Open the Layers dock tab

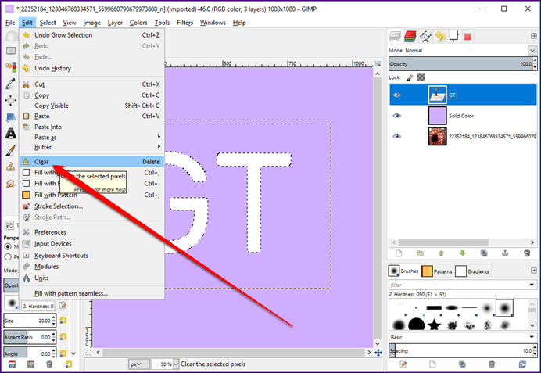tap(395, 36)
